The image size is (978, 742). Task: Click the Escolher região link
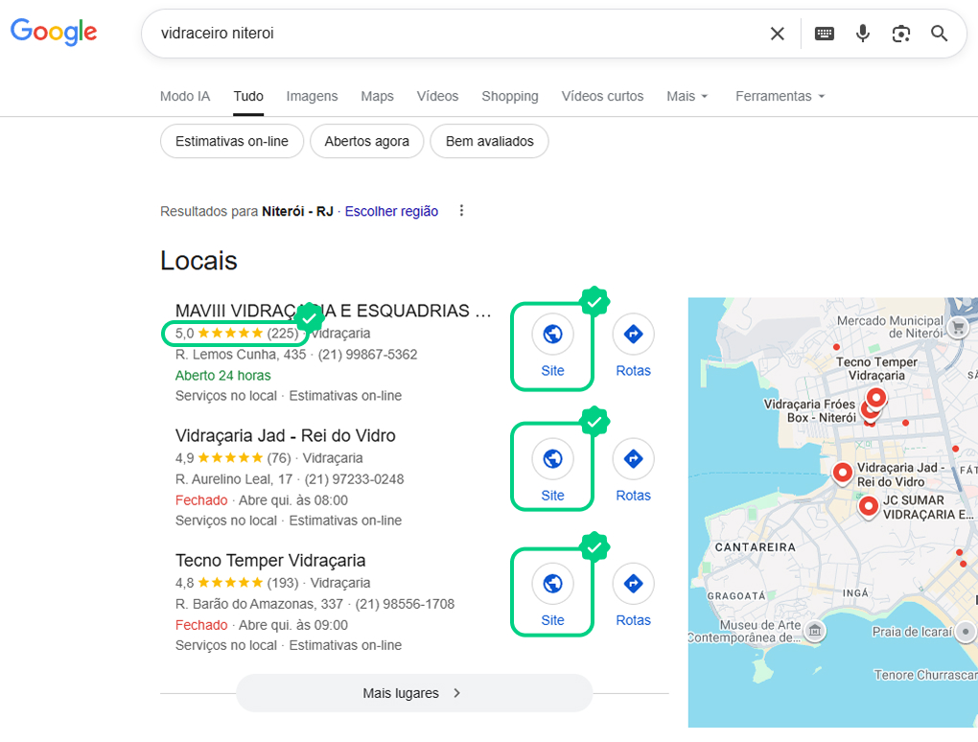coord(391,211)
